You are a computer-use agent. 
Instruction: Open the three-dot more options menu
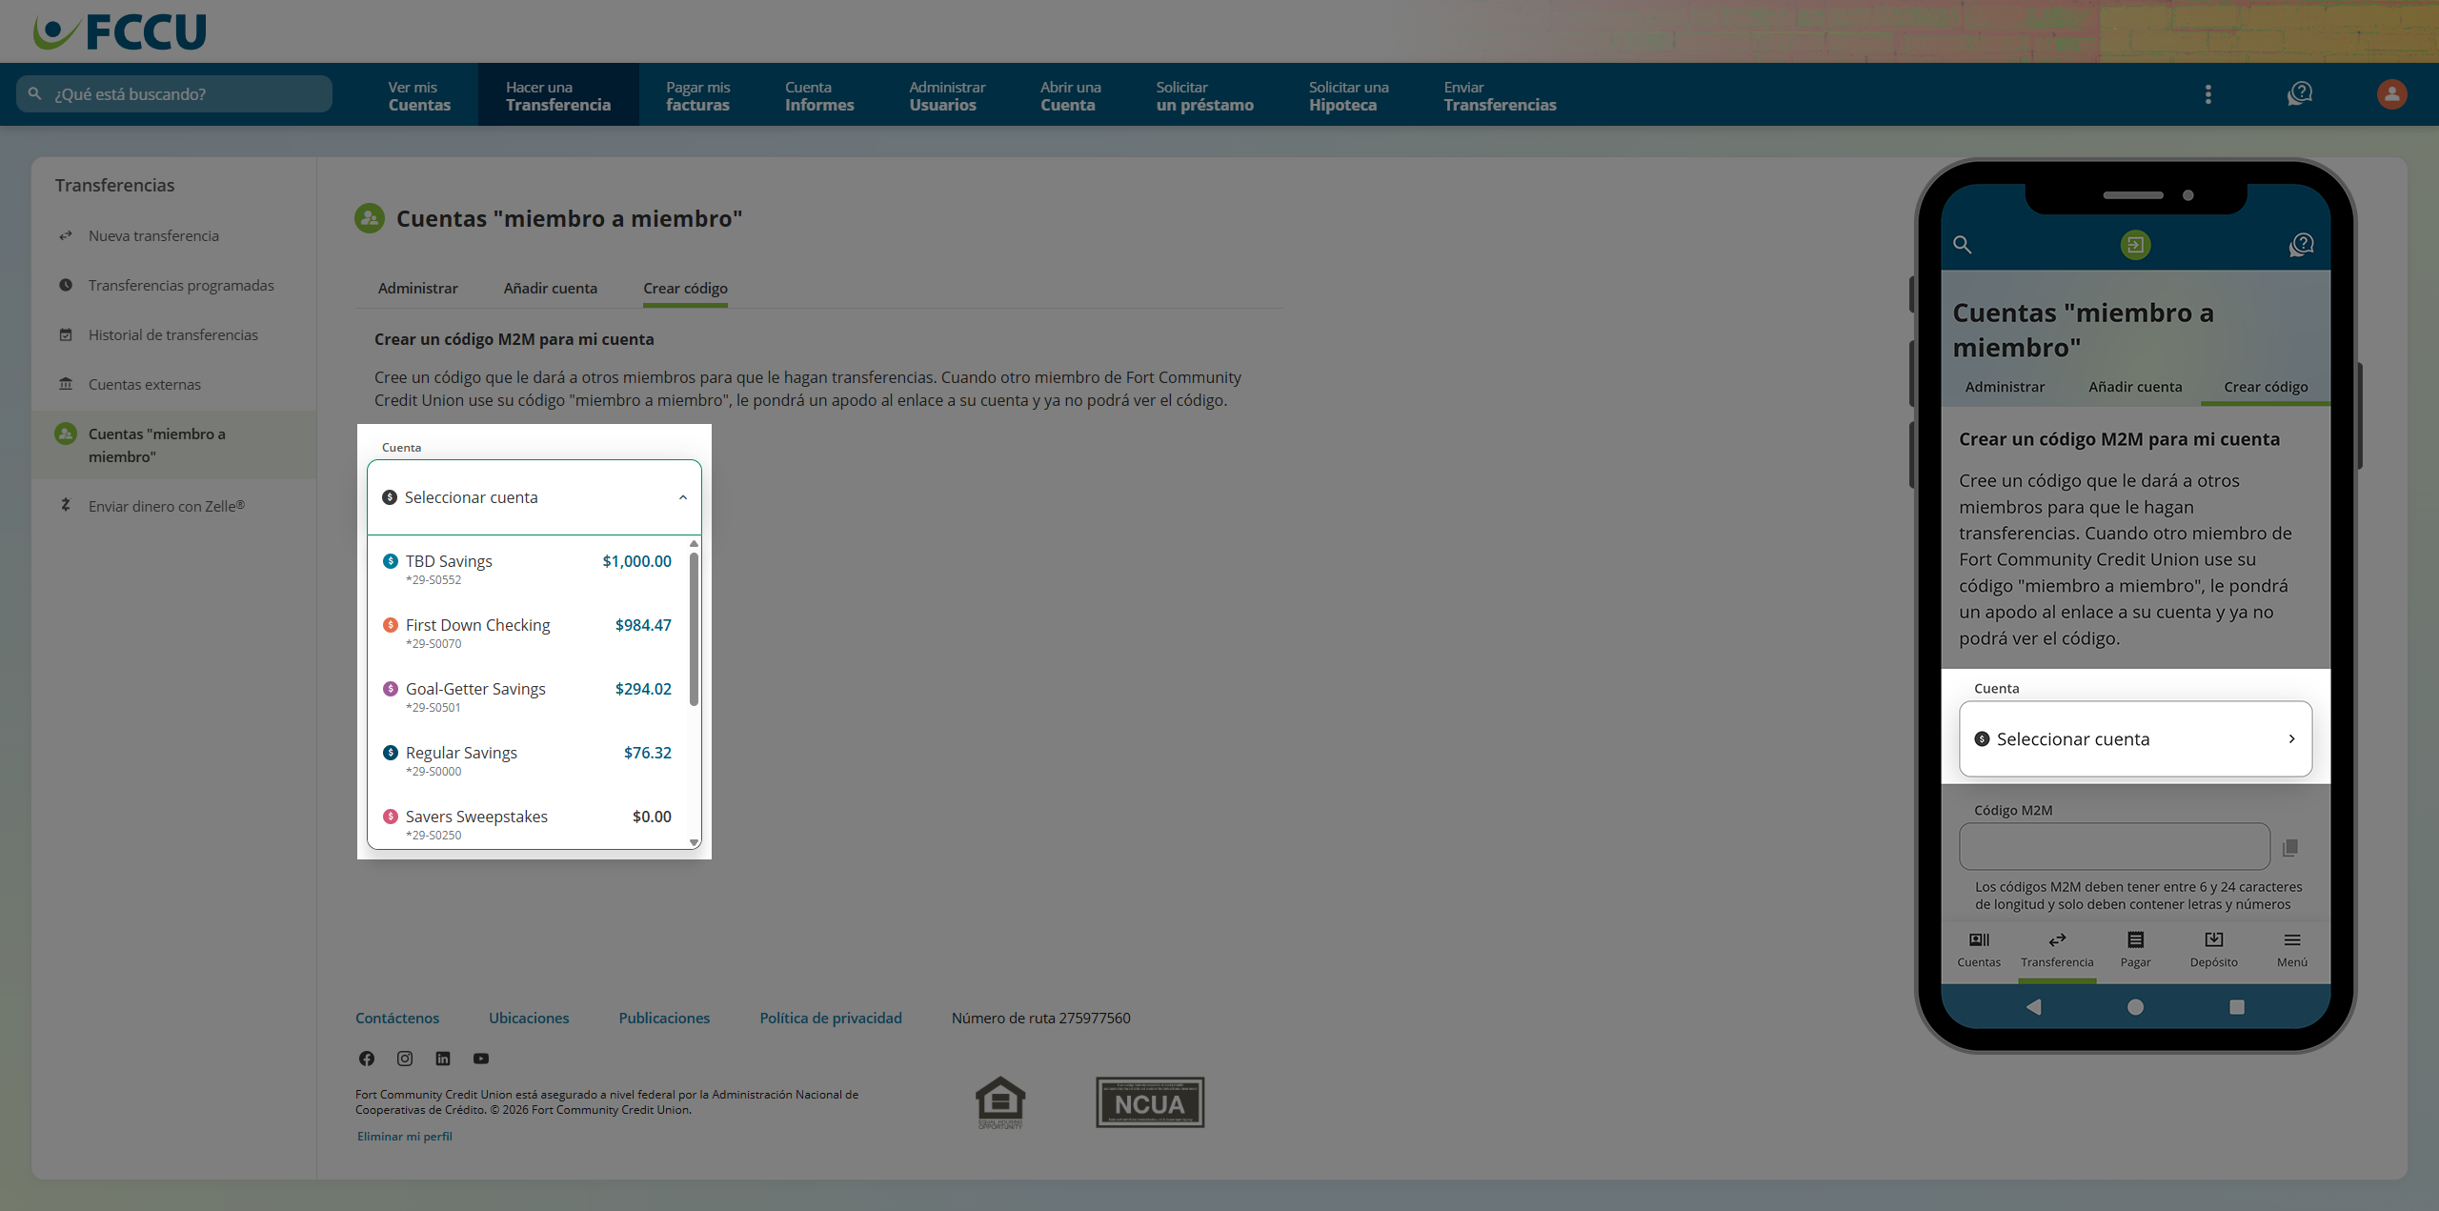pos(2207,94)
